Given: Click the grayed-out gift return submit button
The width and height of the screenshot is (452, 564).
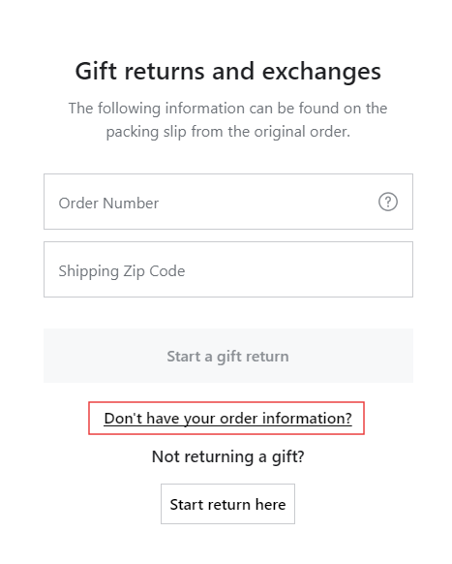Looking at the screenshot, I should coord(228,356).
